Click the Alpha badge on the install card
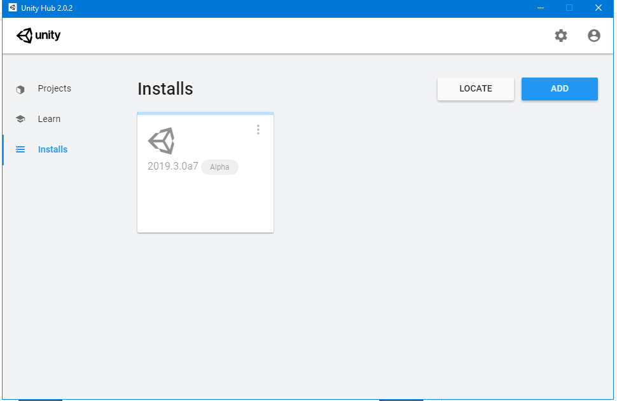Viewport: 617px width, 401px height. coord(219,167)
